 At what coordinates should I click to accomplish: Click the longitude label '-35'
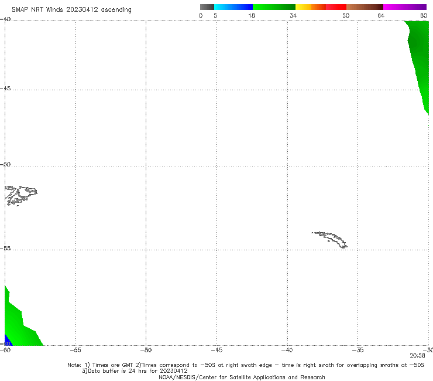coord(358,350)
